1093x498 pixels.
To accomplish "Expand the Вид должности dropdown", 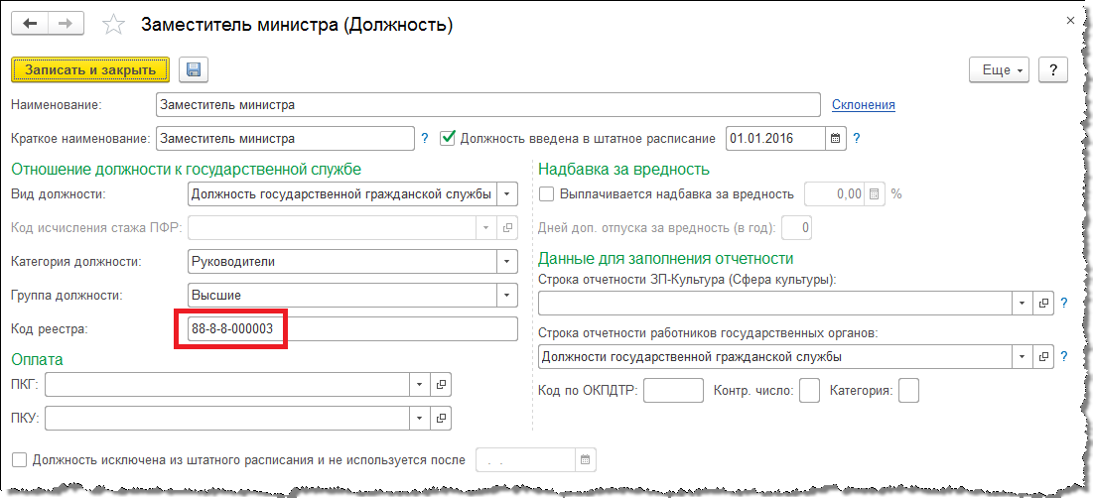I will coord(507,194).
